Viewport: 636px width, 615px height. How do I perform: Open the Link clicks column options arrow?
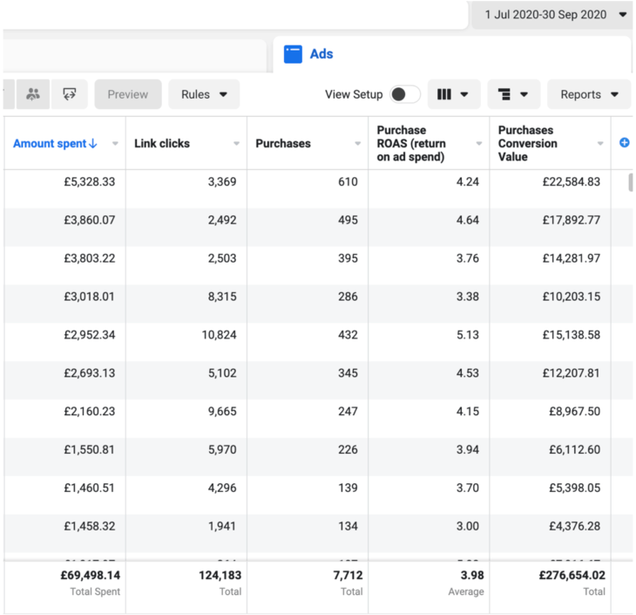pos(236,144)
